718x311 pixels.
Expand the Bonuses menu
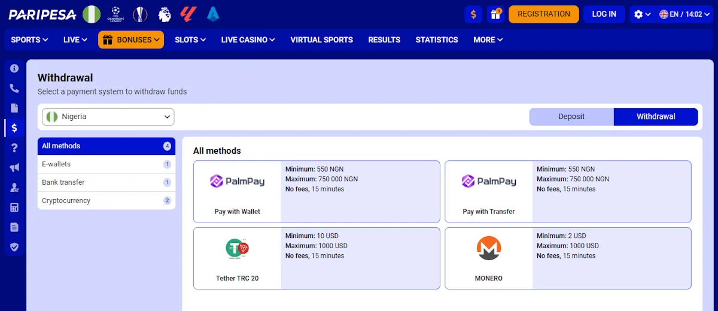click(x=131, y=40)
